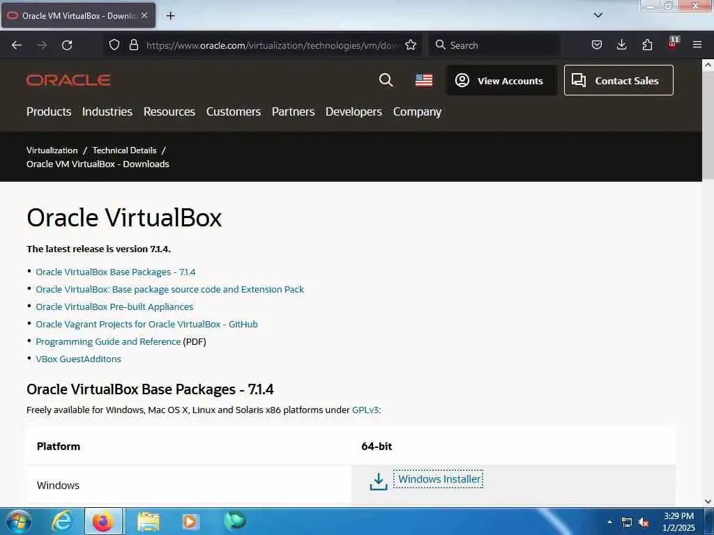This screenshot has height=535, width=714.
Task: Open Oracle VirtualBox Pre-built Appliances link
Action: coord(114,307)
